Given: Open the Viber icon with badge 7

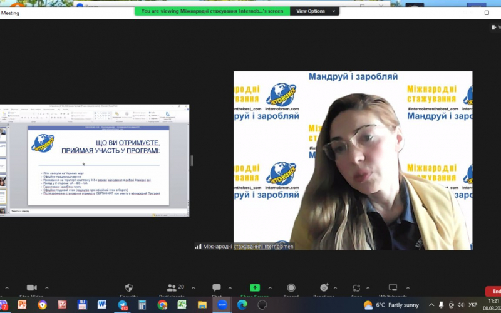Looking at the screenshot, I should (3, 305).
